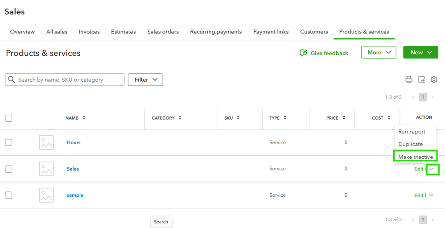Image resolution: width=445 pixels, height=228 pixels.
Task: Select Duplicate in the action menu
Action: click(x=411, y=144)
